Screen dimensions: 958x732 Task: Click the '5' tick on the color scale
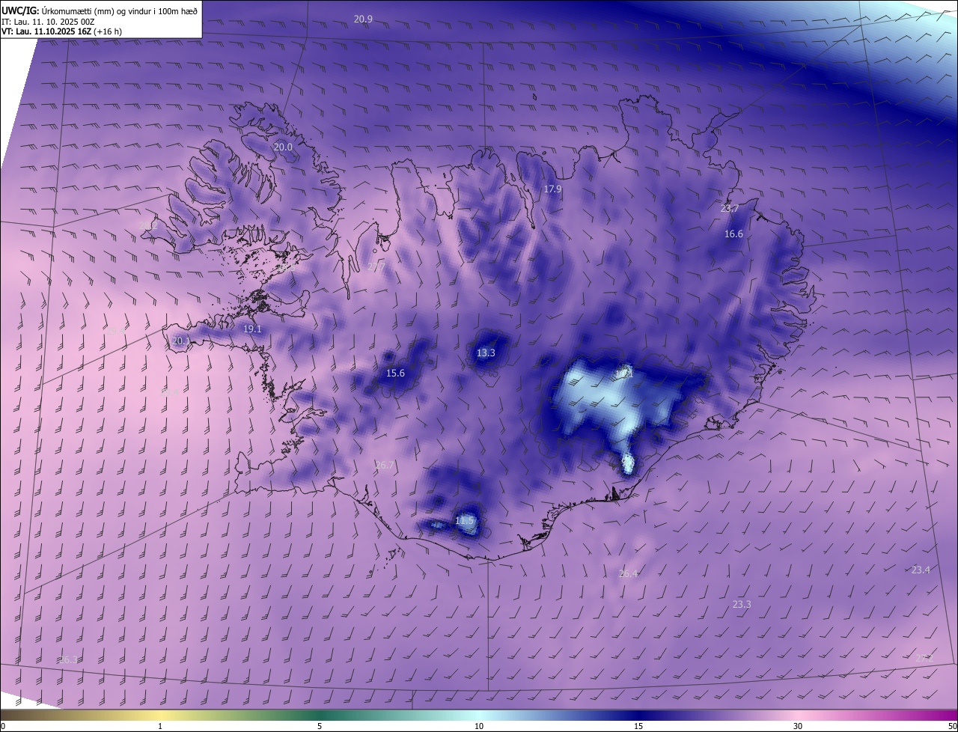320,726
